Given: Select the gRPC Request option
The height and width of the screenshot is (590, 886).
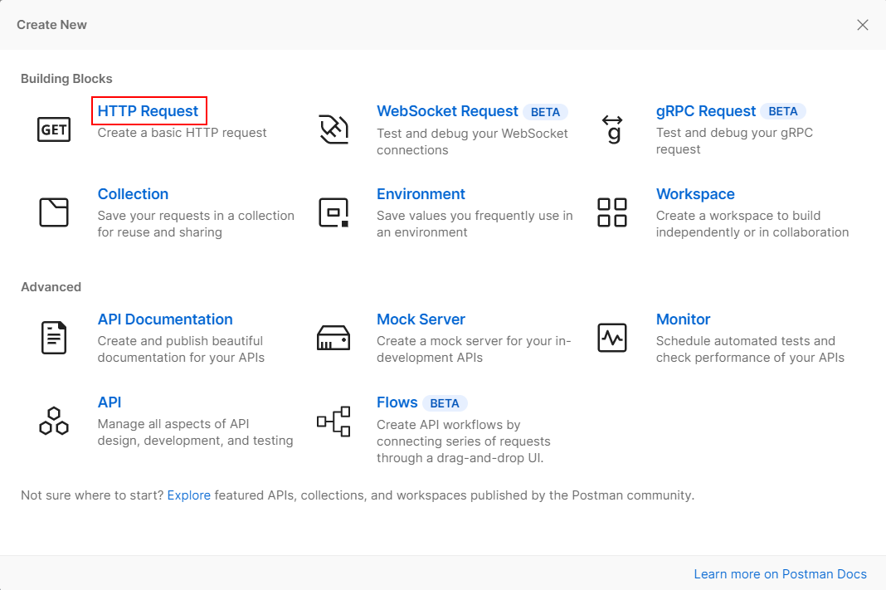Looking at the screenshot, I should (x=706, y=110).
